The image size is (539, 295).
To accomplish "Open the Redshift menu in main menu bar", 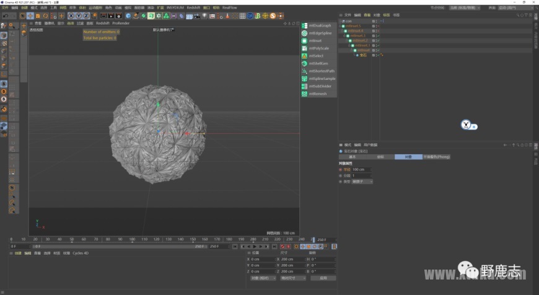I will click(193, 7).
